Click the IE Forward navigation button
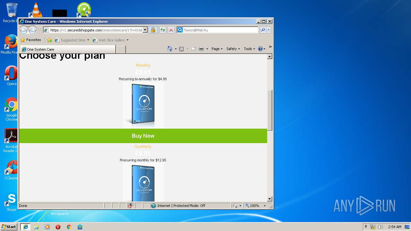This screenshot has width=411, height=231. 32,30
